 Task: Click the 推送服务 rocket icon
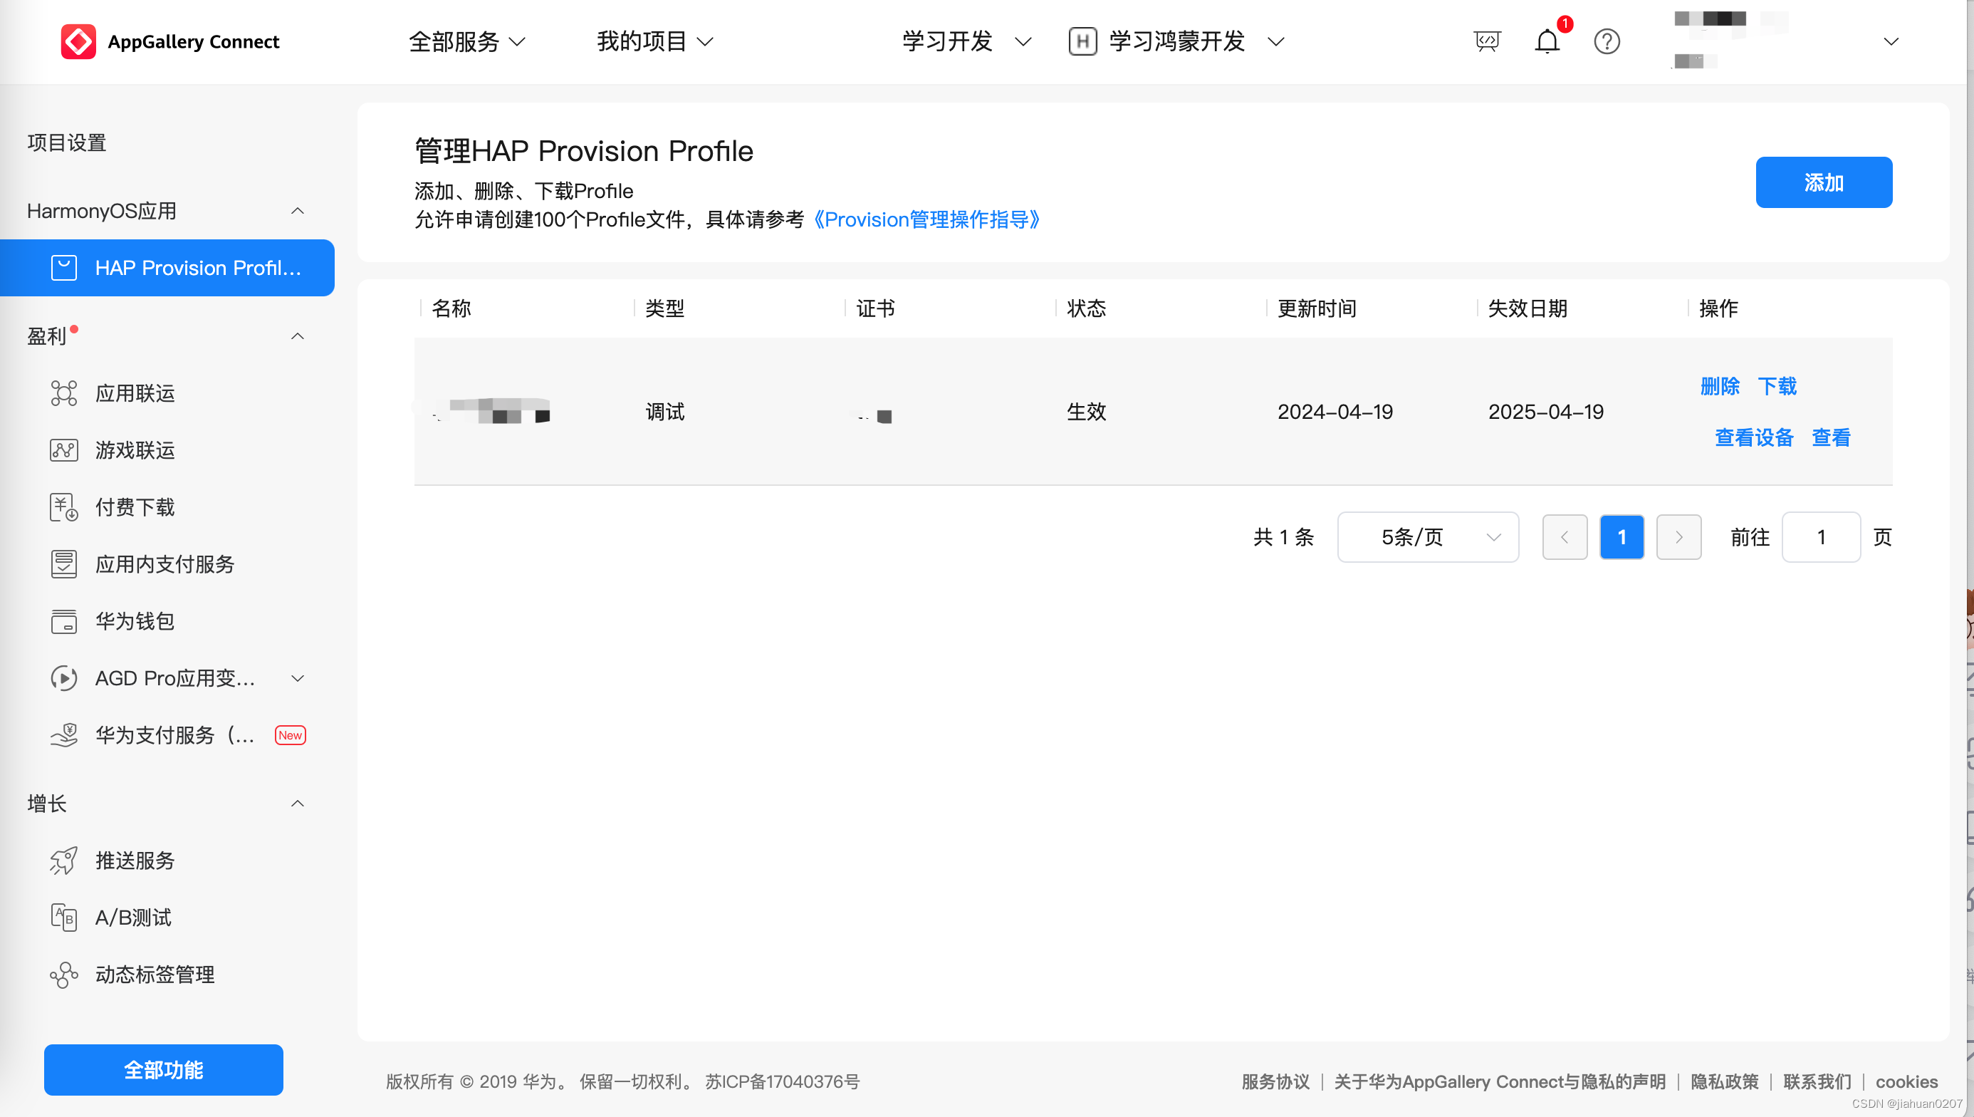click(63, 860)
